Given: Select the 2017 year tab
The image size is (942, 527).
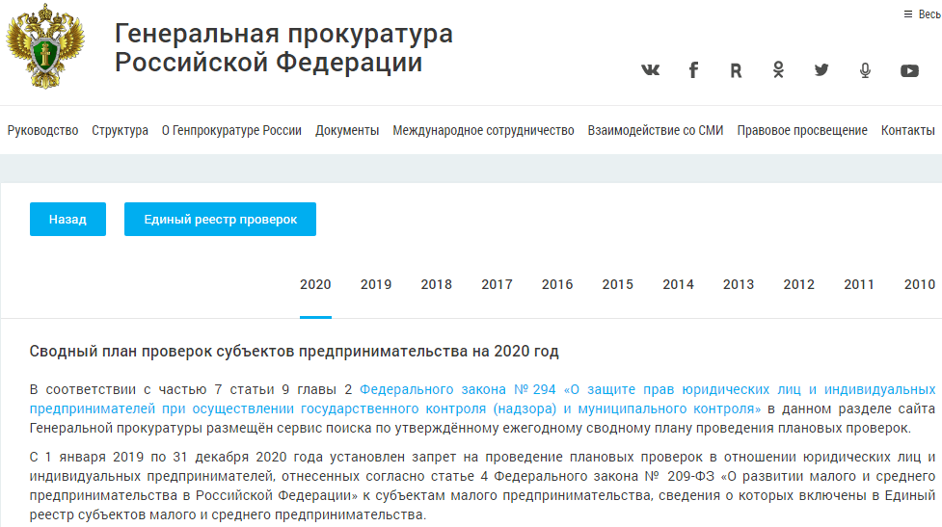Looking at the screenshot, I should 497,284.
